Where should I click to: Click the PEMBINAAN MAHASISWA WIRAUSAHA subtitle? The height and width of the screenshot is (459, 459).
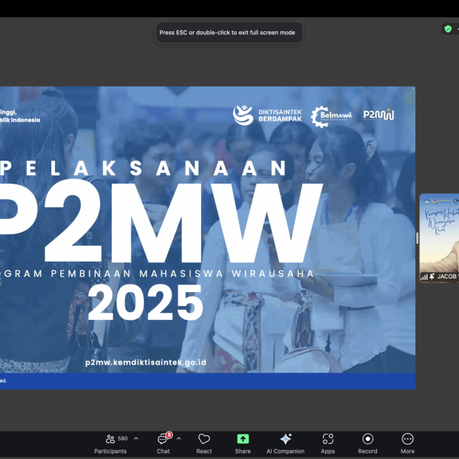tap(183, 274)
